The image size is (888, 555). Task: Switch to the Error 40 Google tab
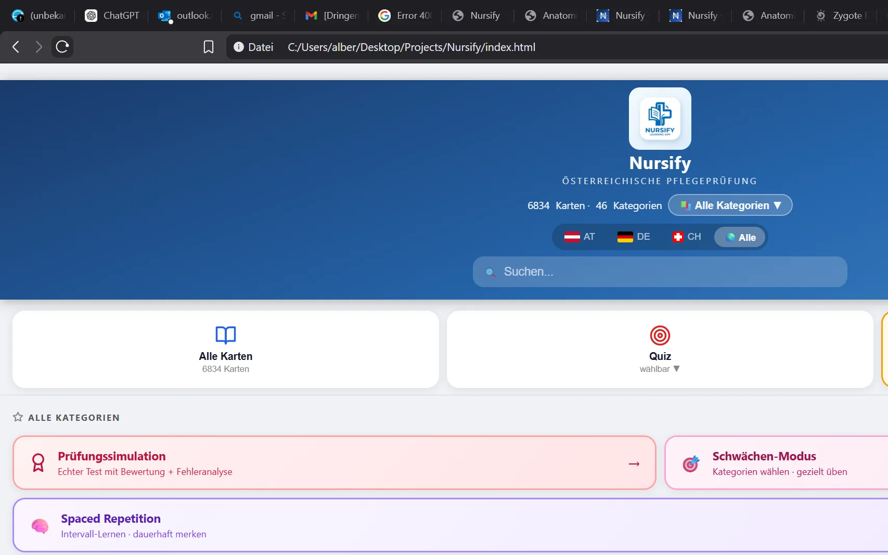(405, 16)
